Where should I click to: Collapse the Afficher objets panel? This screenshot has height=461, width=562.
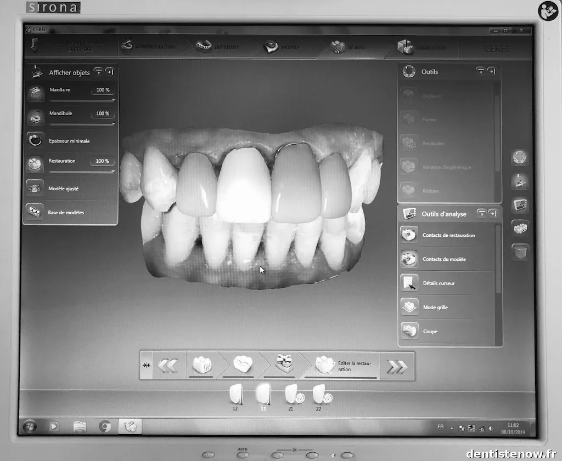coord(98,71)
